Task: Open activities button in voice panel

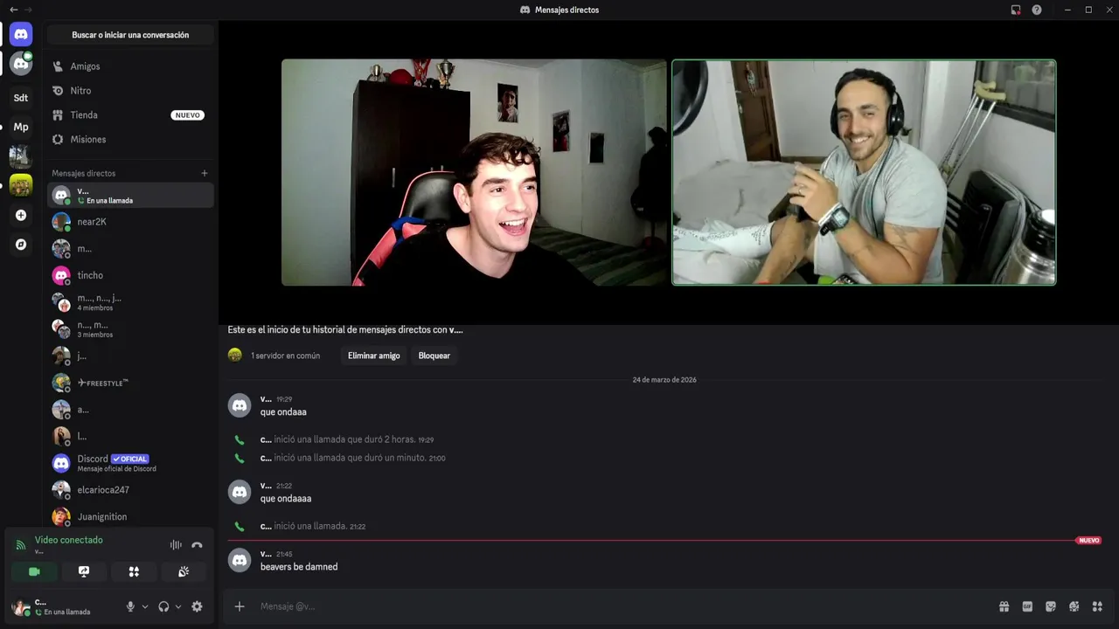Action: click(134, 571)
